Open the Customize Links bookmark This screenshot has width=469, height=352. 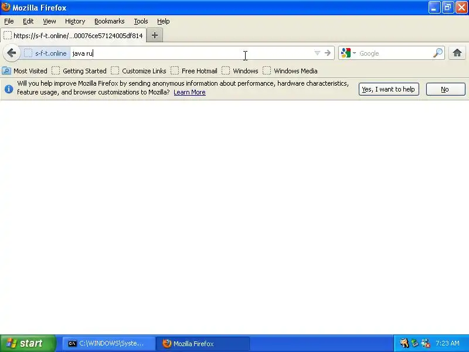pyautogui.click(x=138, y=71)
